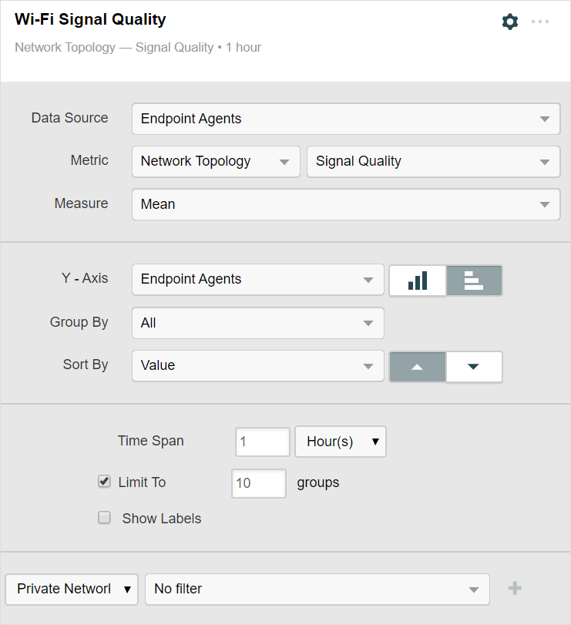The image size is (571, 625).
Task: Open the widget settings gear icon
Action: pos(509,22)
